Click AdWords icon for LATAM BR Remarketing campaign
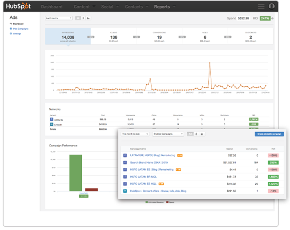 [125, 155]
